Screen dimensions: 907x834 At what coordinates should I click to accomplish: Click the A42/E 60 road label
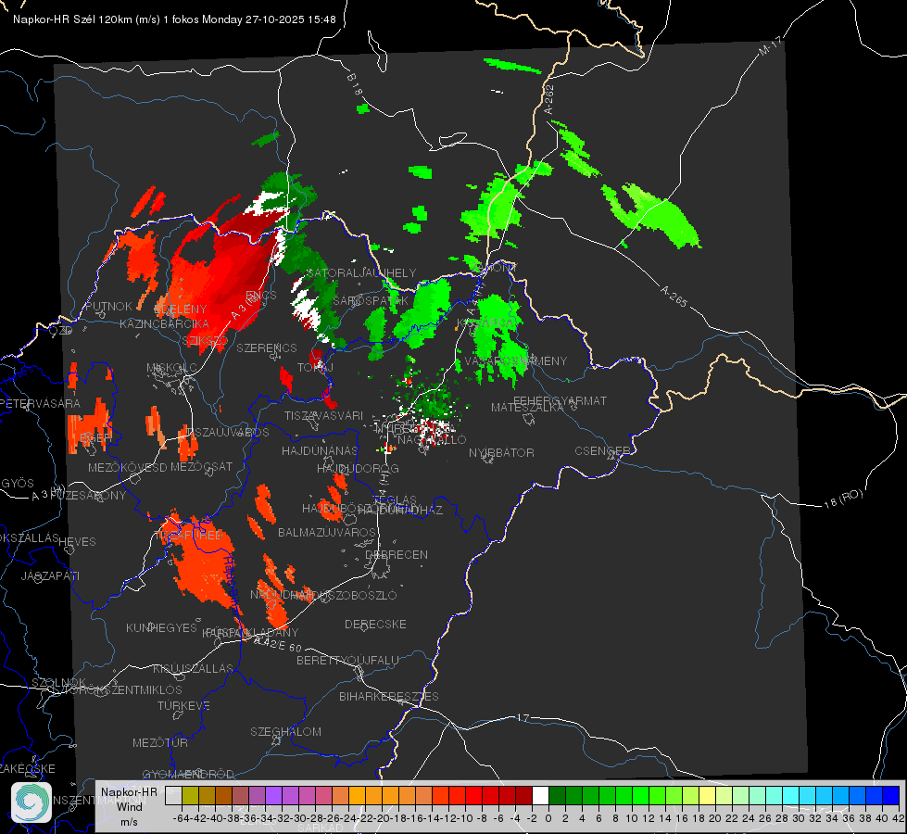click(x=278, y=643)
